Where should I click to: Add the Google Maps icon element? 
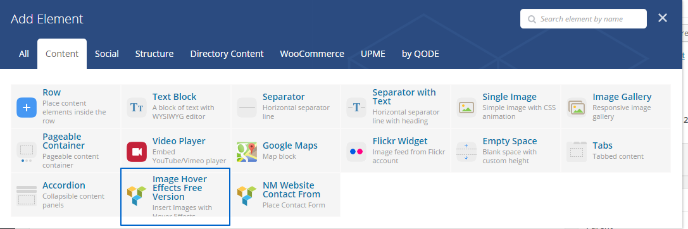coord(247,152)
